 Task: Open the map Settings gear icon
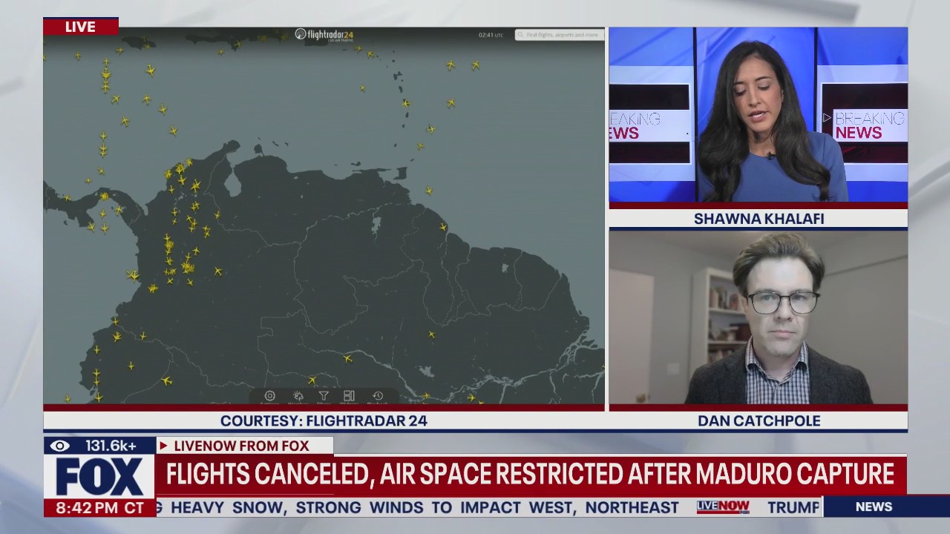269,397
